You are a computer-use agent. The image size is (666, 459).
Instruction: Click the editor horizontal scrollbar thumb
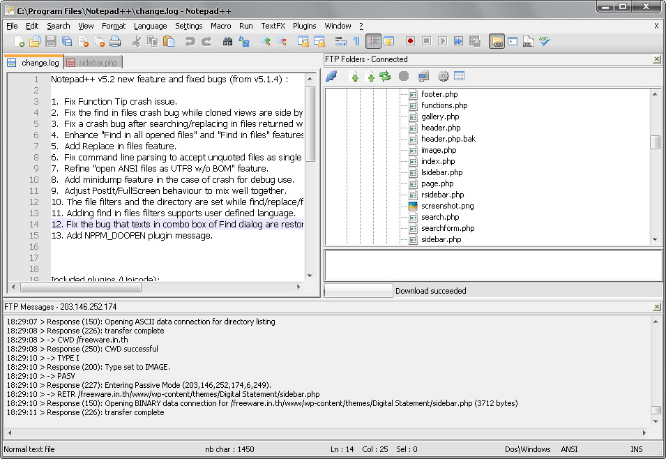tap(81, 287)
